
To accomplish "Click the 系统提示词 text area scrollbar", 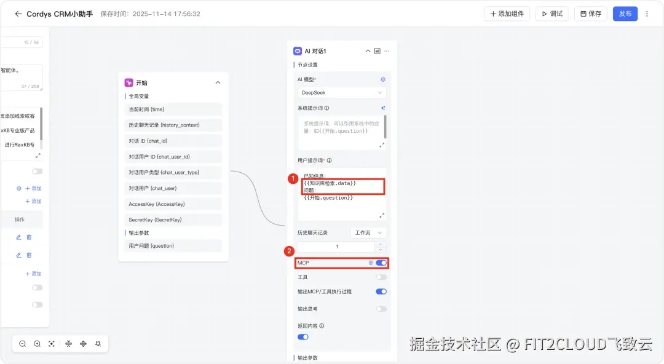I will [385, 126].
